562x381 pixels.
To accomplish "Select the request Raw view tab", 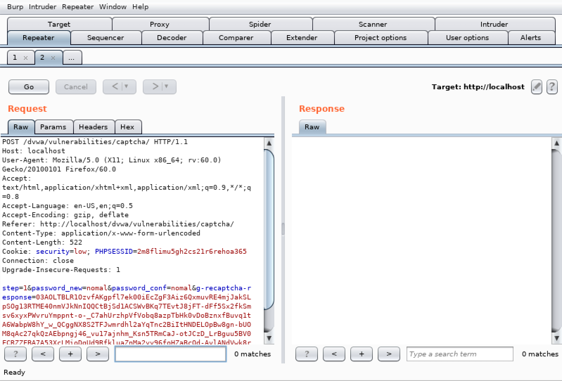I will point(21,127).
